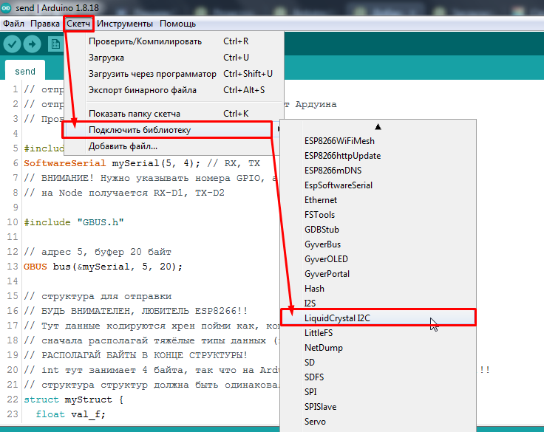The height and width of the screenshot is (432, 544).
Task: Open the Помощь menu
Action: [178, 24]
